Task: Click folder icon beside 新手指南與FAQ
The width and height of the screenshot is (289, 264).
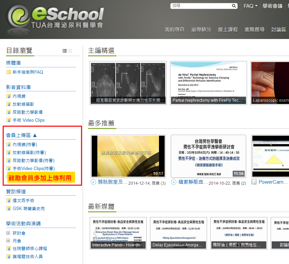Action: 8,72
